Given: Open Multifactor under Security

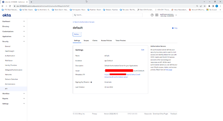Looking at the screenshot, I should tap(9, 61).
